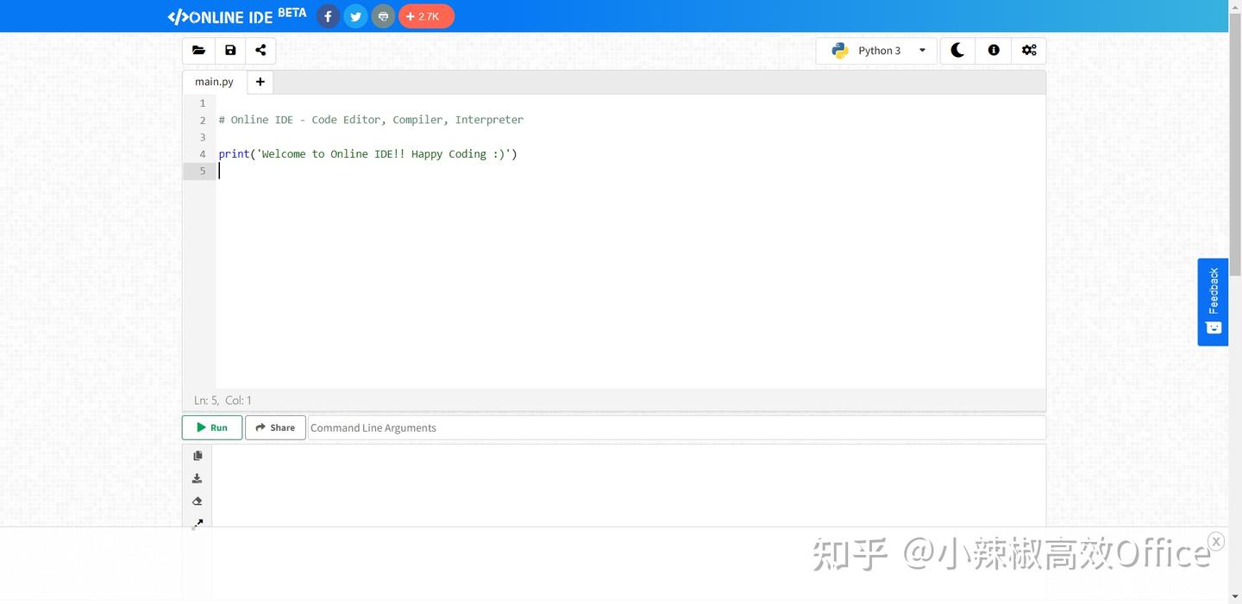Add a new file tab with plus
The height and width of the screenshot is (604, 1242).
260,81
